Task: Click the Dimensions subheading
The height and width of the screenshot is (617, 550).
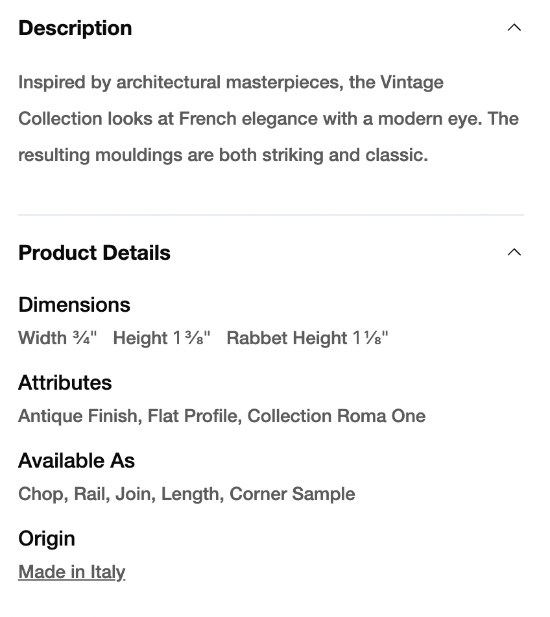Action: 74,305
